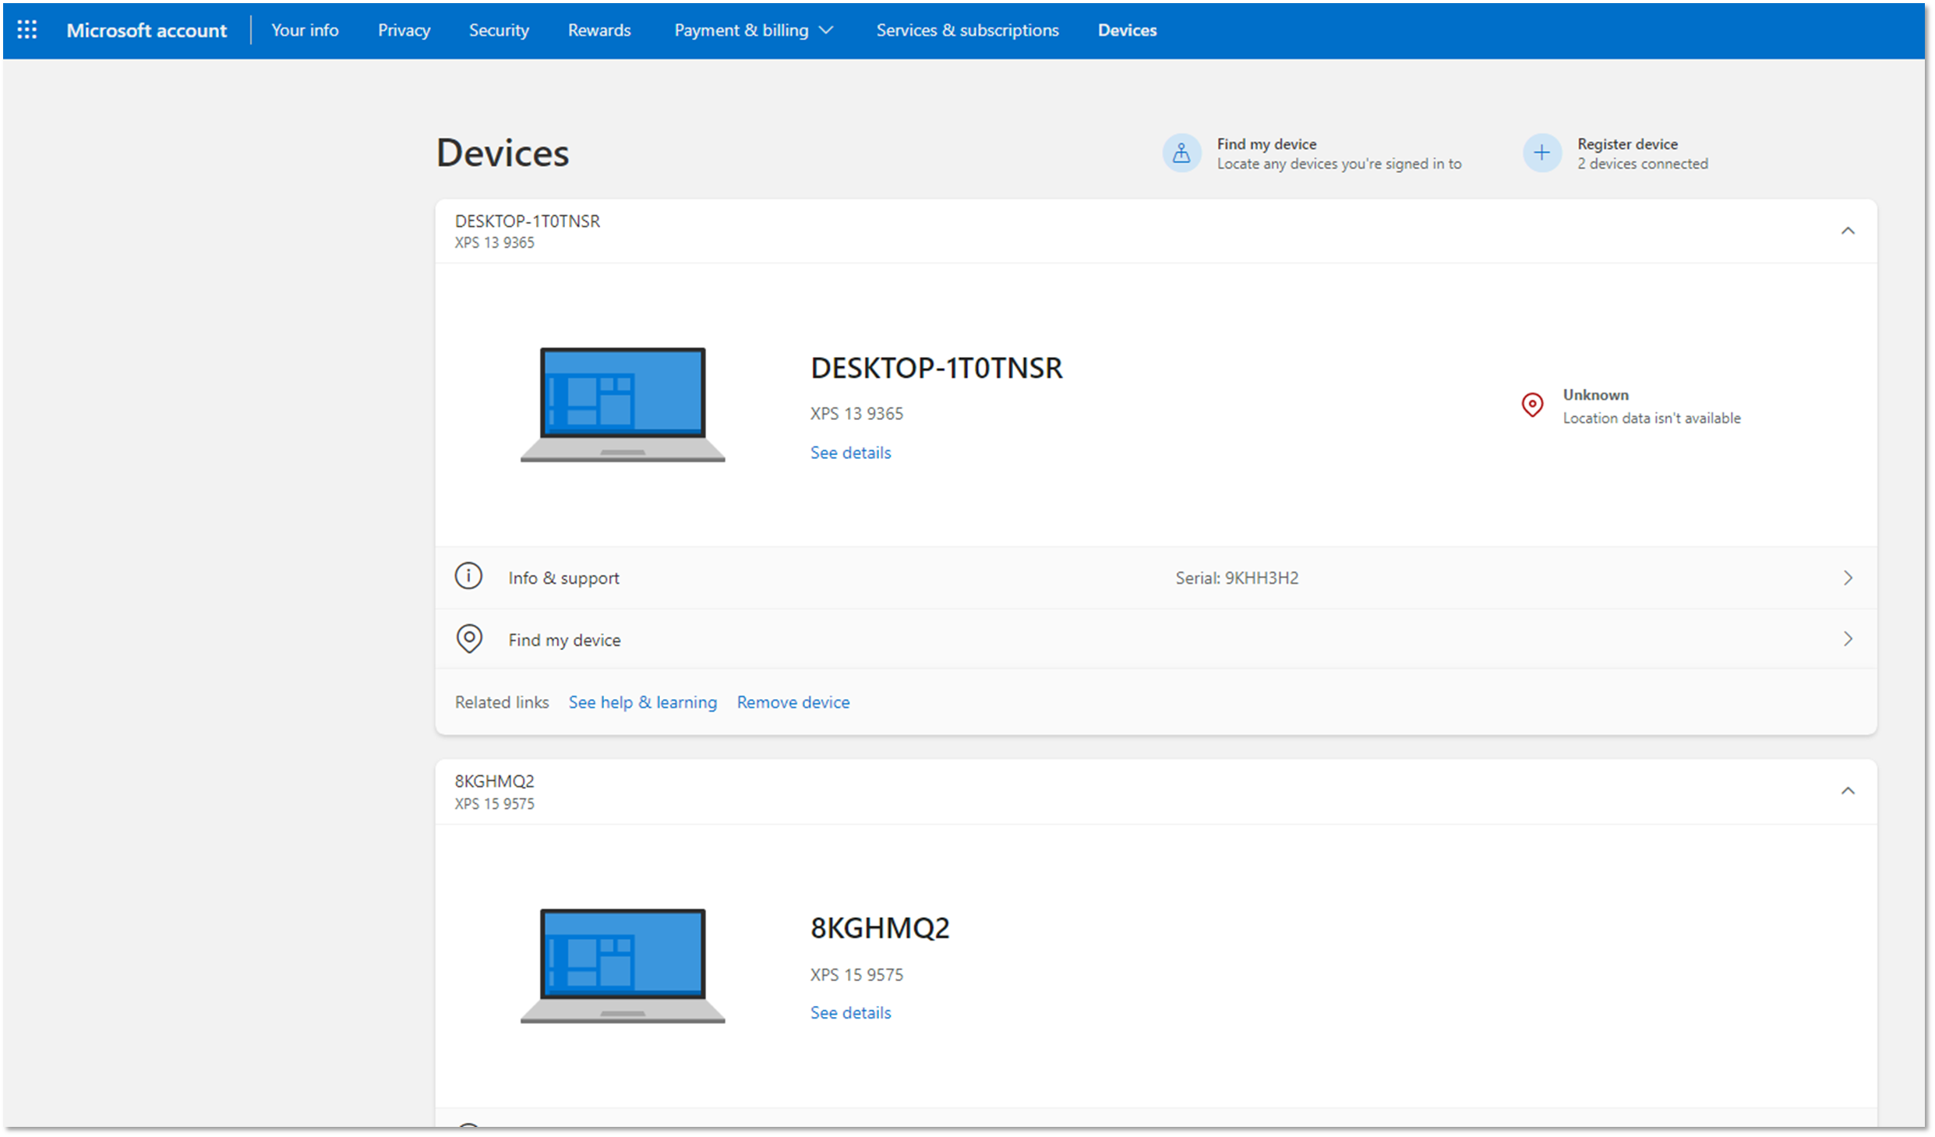Click Remove device link

pyautogui.click(x=793, y=702)
